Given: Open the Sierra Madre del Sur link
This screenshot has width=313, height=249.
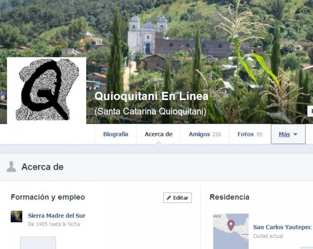Looking at the screenshot, I should click(x=57, y=215).
